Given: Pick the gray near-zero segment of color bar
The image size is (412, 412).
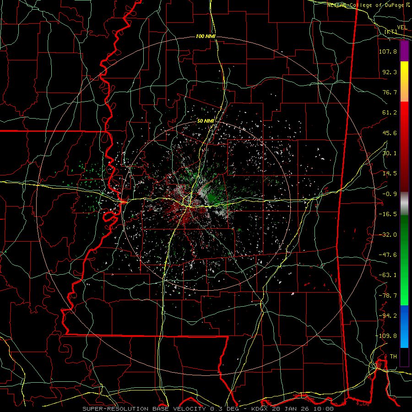Looking at the screenshot, I should [x=404, y=204].
